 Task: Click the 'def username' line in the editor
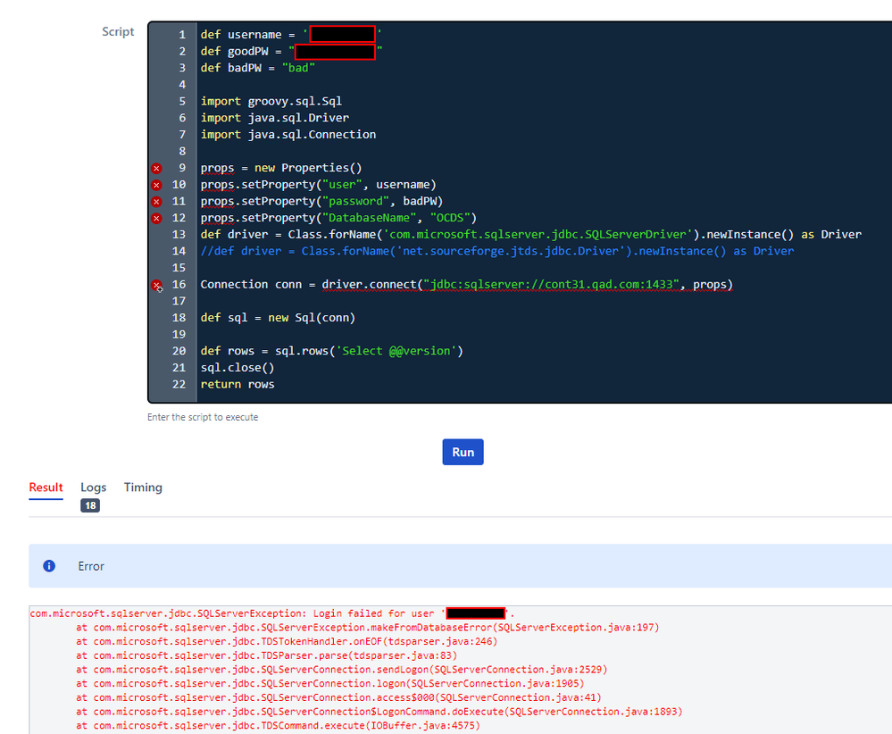(291, 35)
